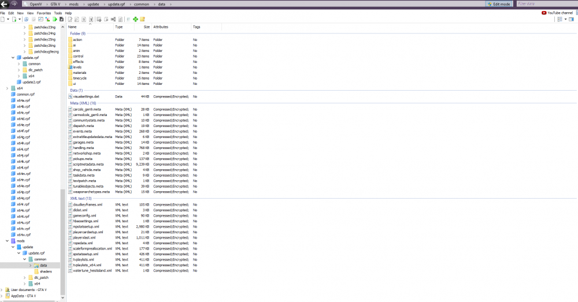Expand the patchday26ng tree node
Viewport: 578px width, 302px height.
coord(25,45)
